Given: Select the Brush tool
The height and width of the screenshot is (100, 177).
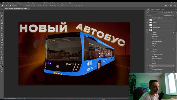Looking at the screenshot, I should 2,30.
